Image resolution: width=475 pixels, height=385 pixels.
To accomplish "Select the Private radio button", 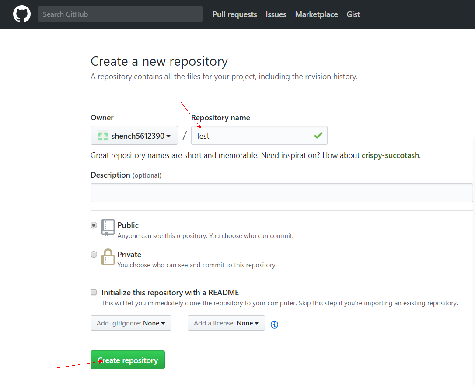I will point(94,254).
